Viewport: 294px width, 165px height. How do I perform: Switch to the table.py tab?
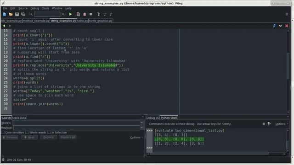[x=83, y=21]
